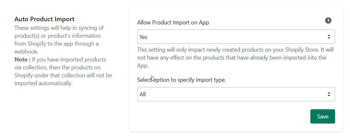Click the Allow Product Import on App label
350x140 pixels.
[173, 22]
